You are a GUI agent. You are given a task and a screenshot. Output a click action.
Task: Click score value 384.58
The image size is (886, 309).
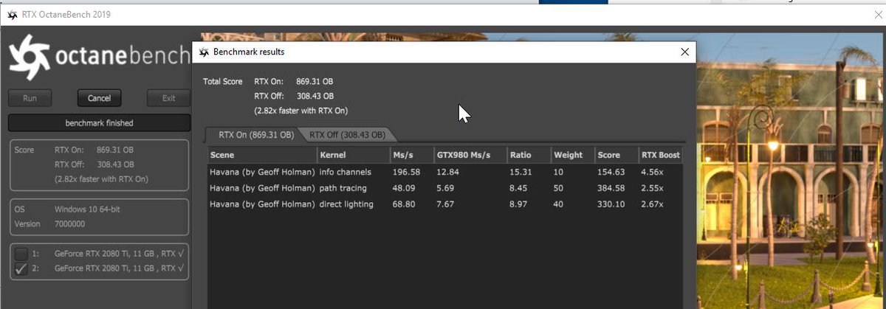click(x=611, y=188)
